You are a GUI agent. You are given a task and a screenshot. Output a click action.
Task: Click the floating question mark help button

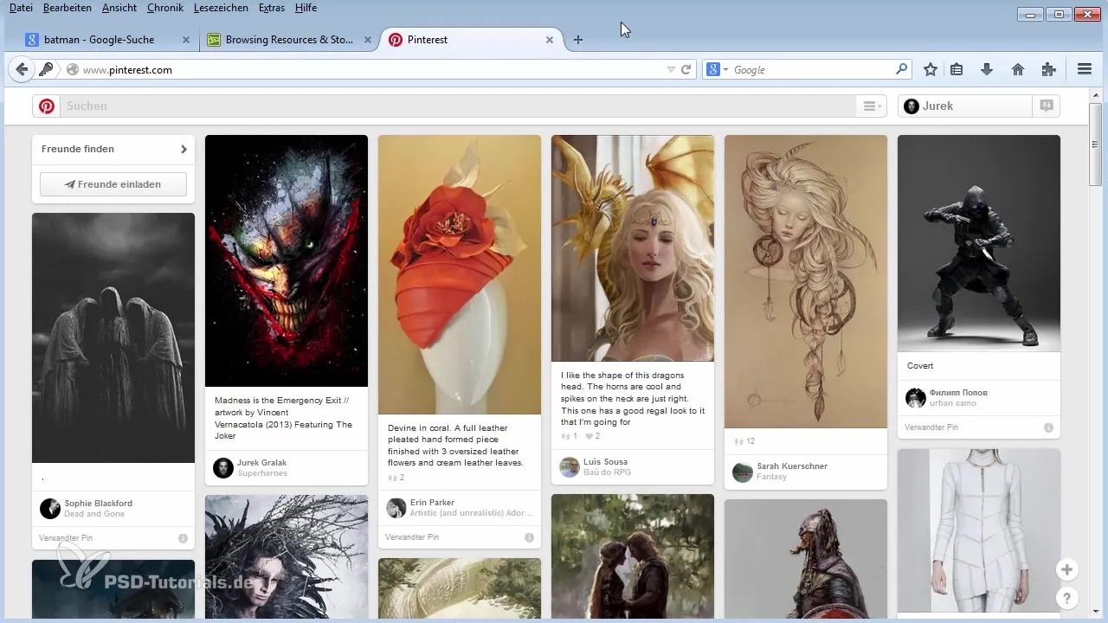[x=1067, y=598]
